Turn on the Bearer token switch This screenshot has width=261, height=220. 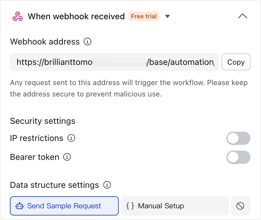pyautogui.click(x=238, y=157)
